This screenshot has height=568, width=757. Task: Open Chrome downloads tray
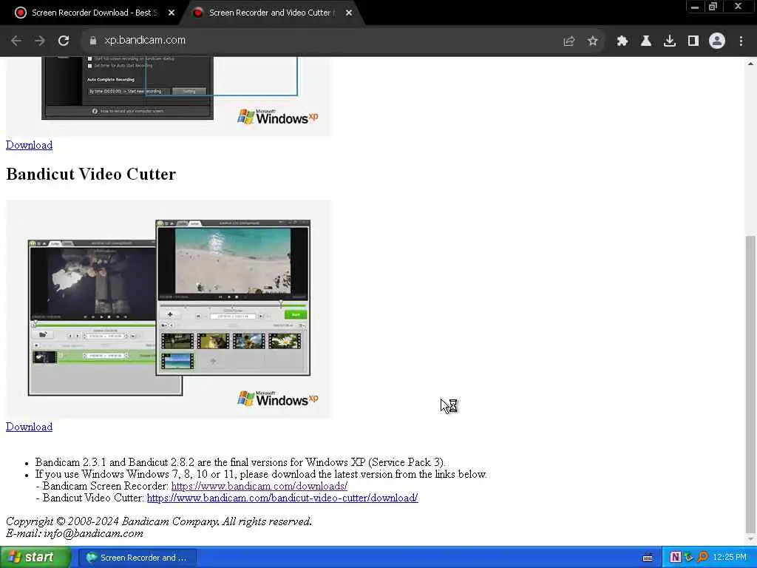[670, 41]
